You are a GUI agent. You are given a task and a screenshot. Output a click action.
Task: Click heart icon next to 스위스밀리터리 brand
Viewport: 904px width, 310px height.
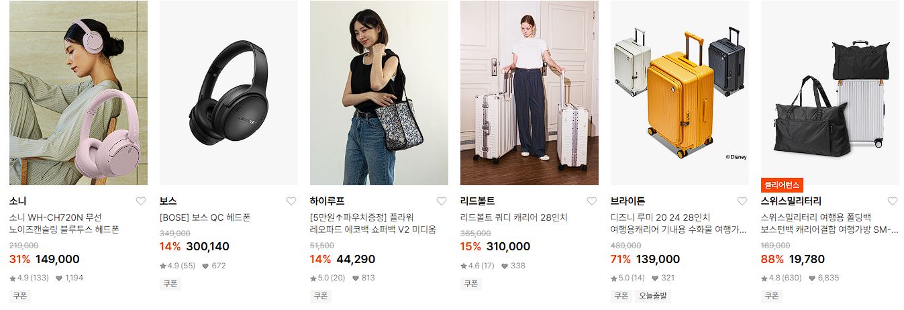[x=893, y=201]
